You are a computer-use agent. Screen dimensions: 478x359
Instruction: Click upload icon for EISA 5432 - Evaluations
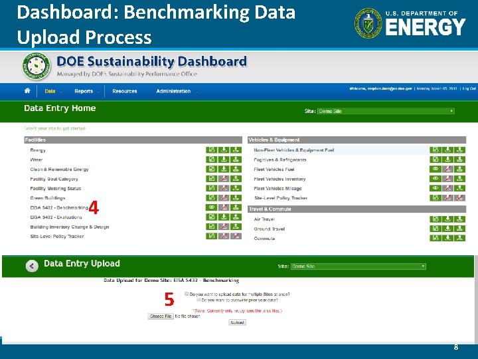(236, 217)
